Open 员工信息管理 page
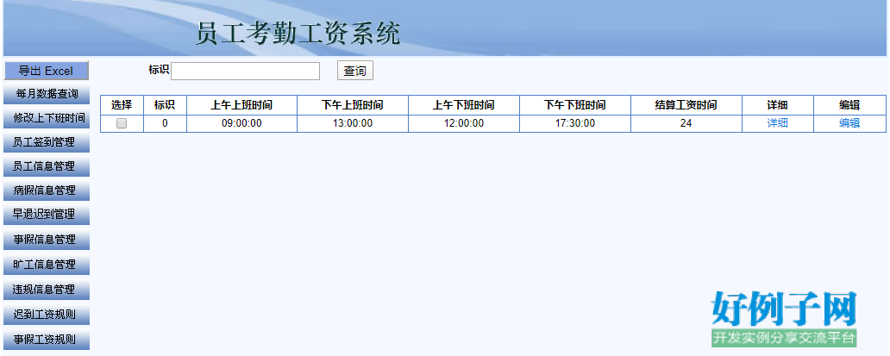Image resolution: width=890 pixels, height=356 pixels. pyautogui.click(x=46, y=166)
